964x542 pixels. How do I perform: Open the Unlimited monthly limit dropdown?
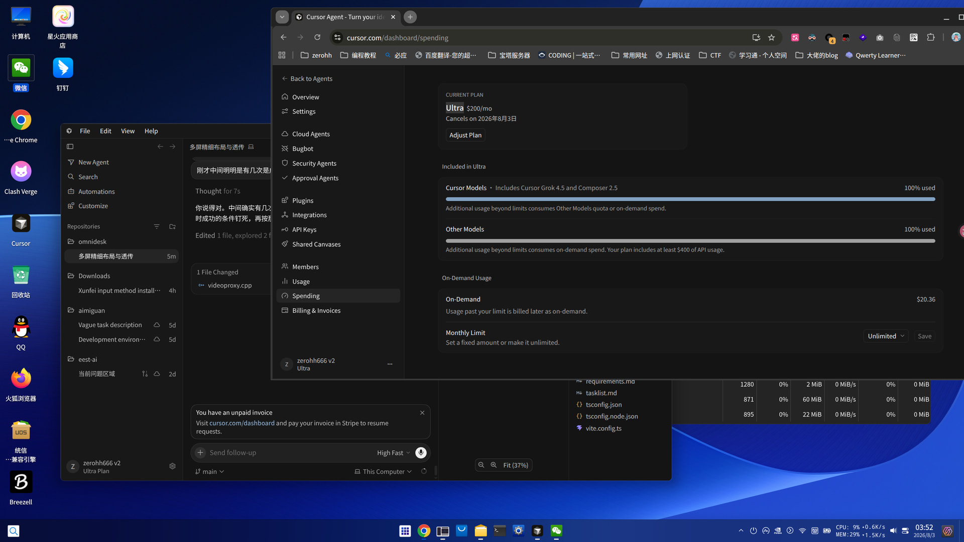886,336
